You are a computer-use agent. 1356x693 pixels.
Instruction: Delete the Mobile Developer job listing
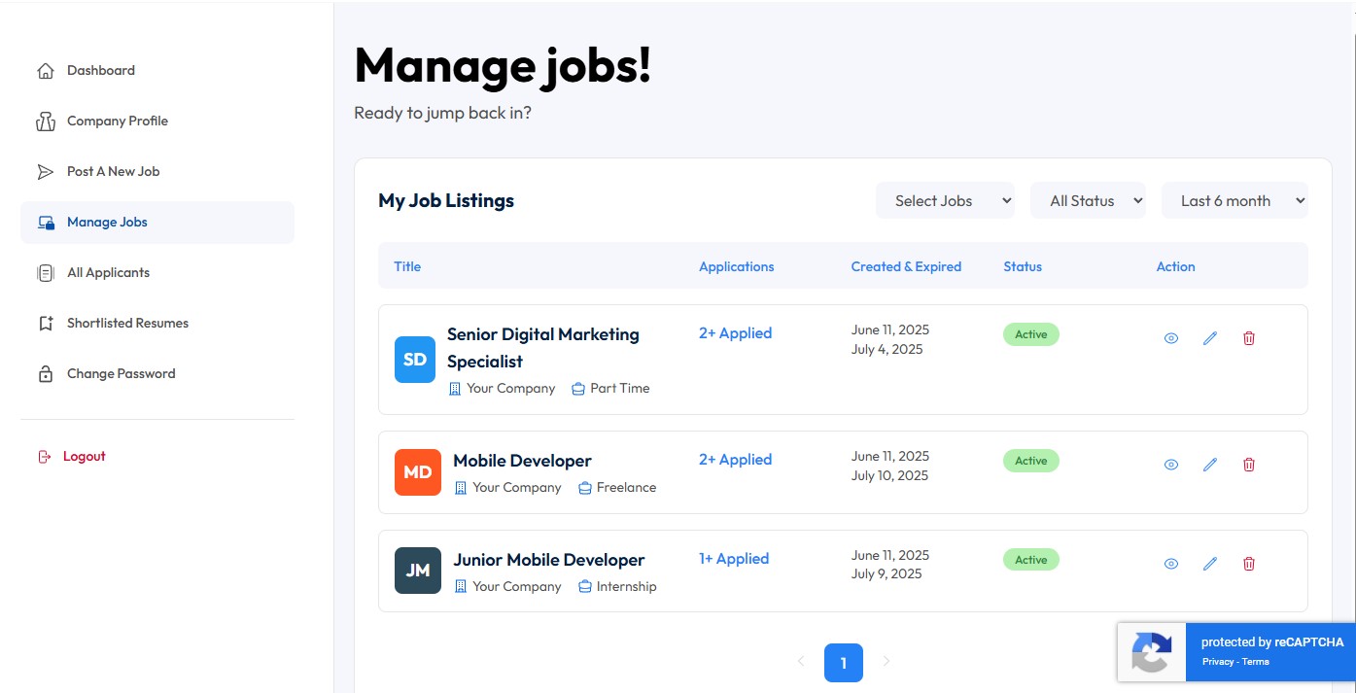[x=1249, y=465]
